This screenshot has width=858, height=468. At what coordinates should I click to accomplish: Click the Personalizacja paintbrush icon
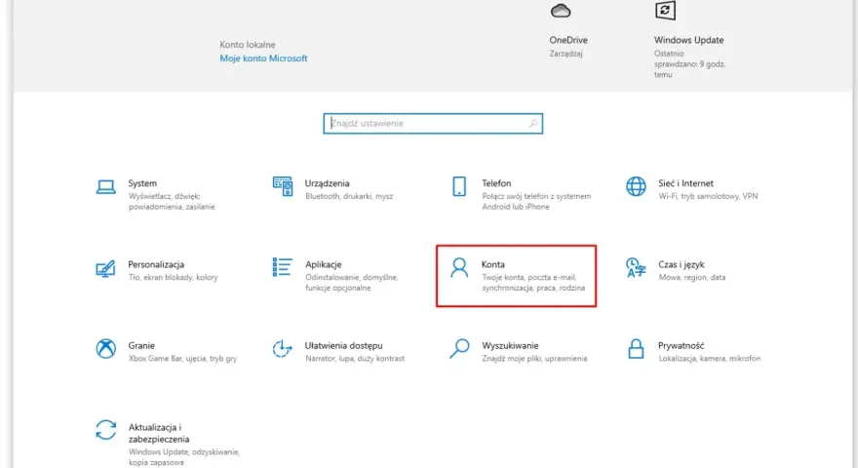105,269
